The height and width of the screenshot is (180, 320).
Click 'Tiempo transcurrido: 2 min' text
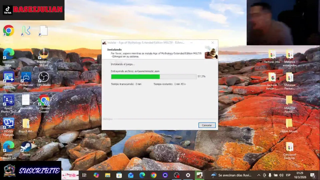pos(126,84)
